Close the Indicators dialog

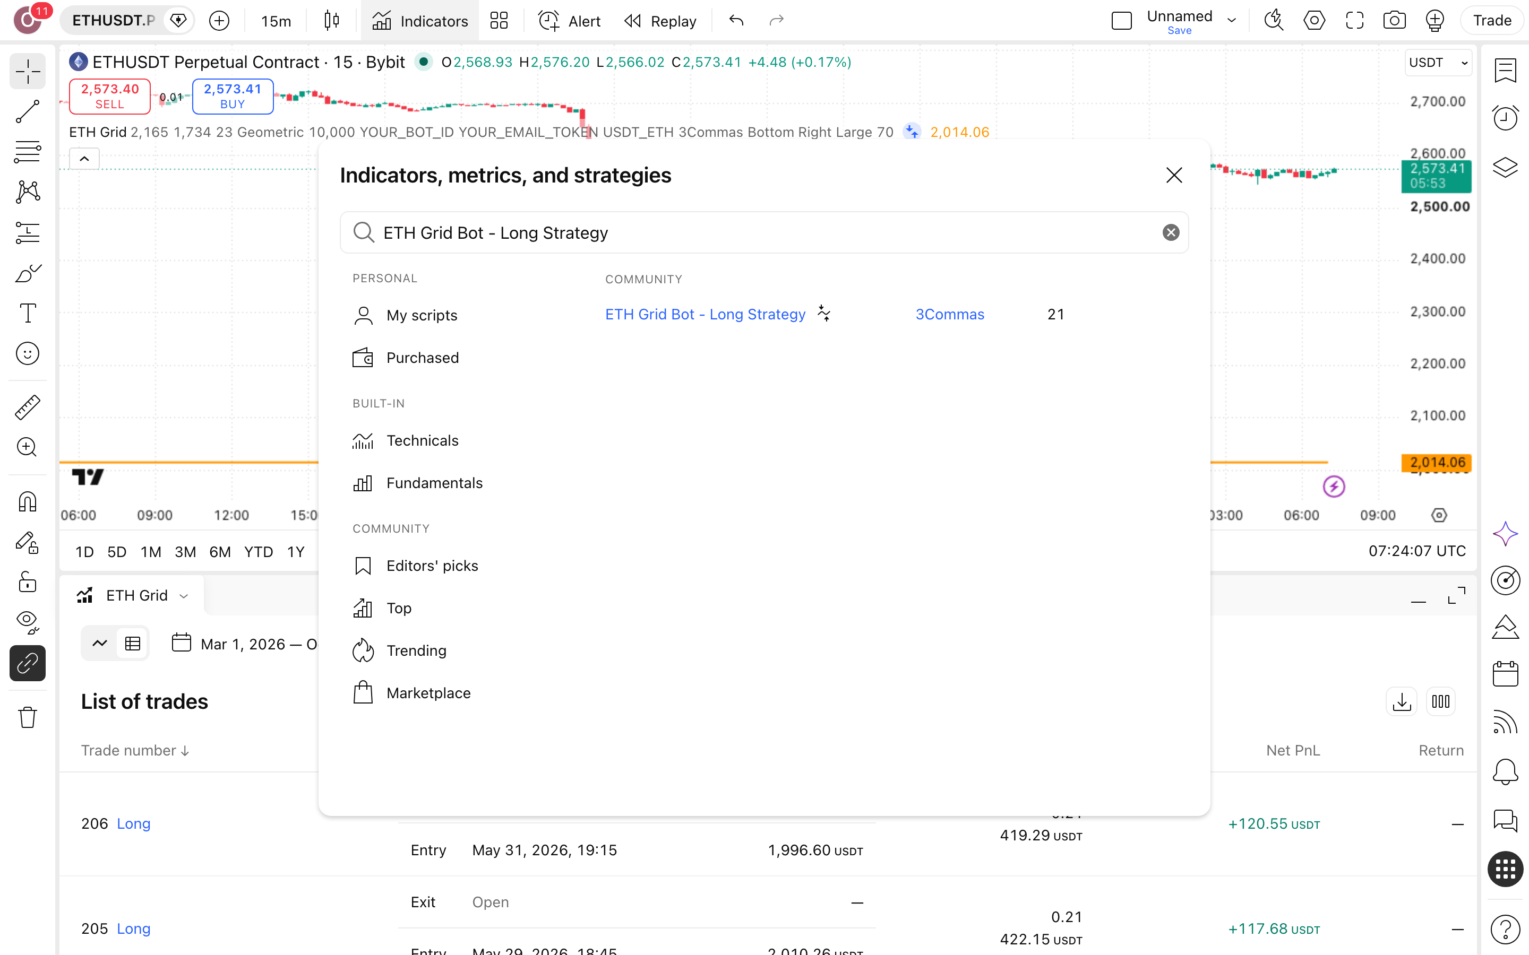tap(1174, 175)
